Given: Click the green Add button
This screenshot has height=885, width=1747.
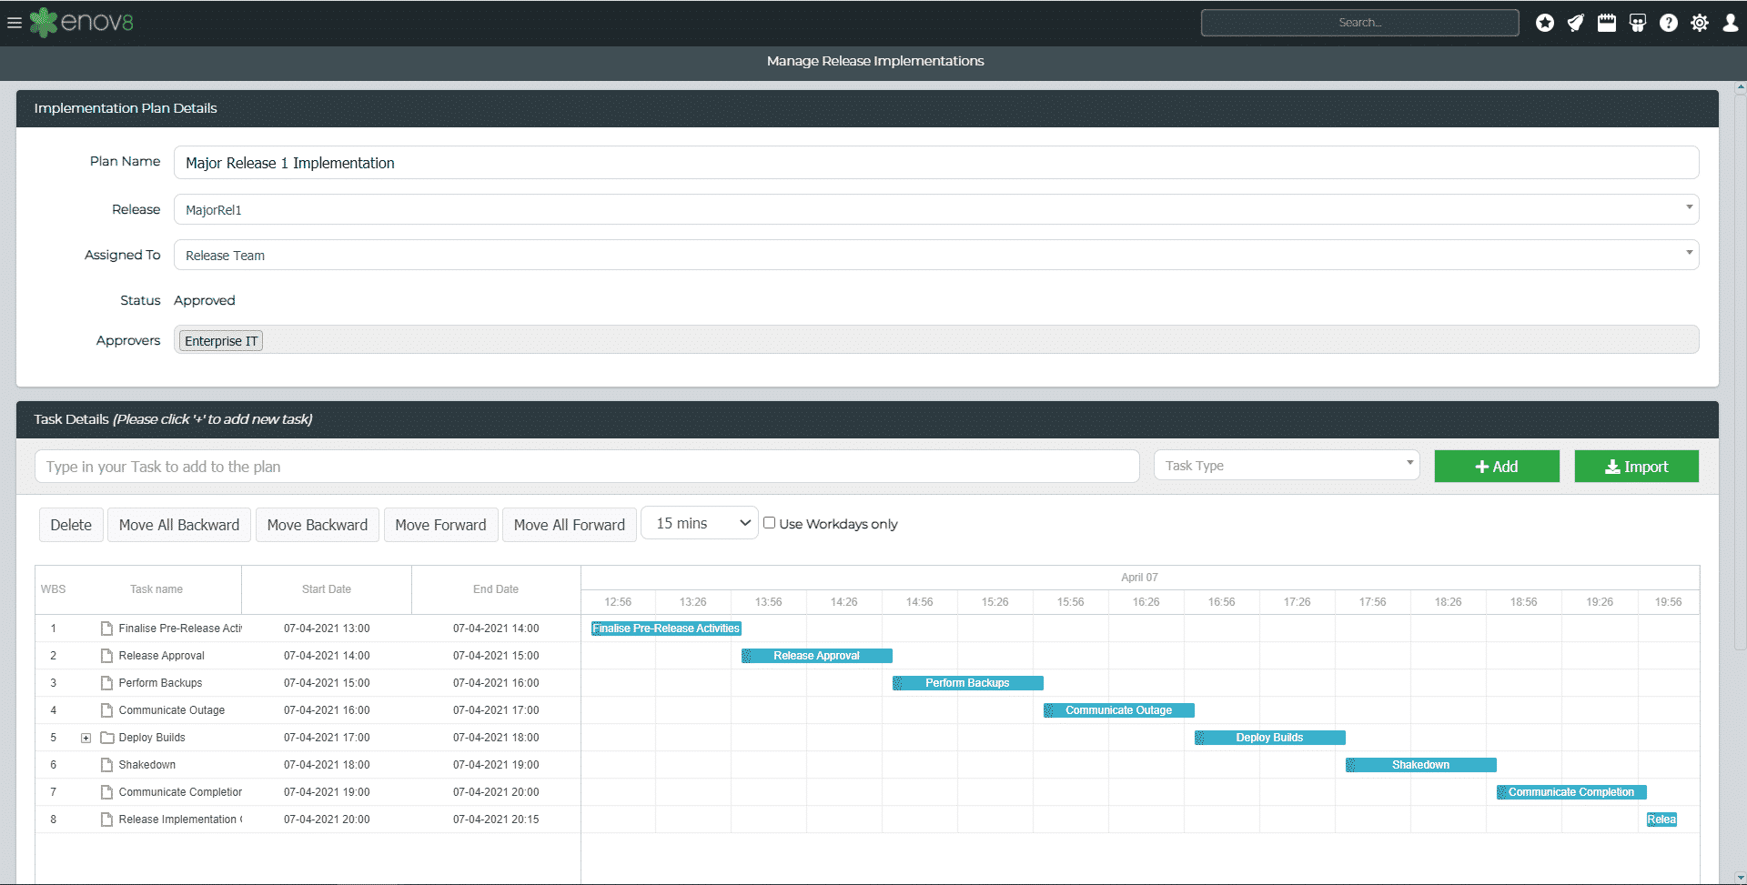Looking at the screenshot, I should [1496, 466].
